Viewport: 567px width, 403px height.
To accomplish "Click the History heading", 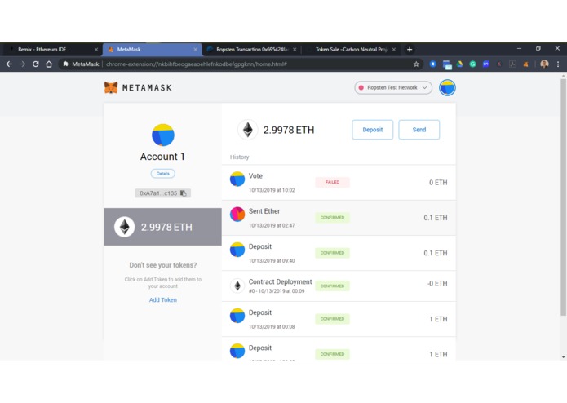I will coord(239,157).
